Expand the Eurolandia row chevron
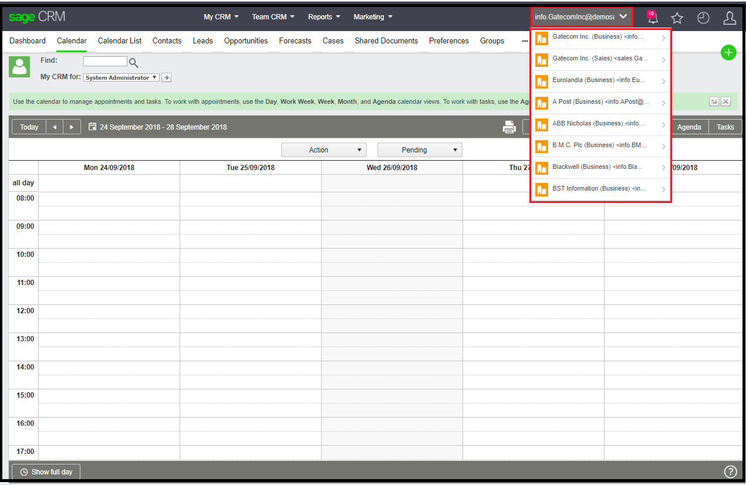 tap(663, 82)
